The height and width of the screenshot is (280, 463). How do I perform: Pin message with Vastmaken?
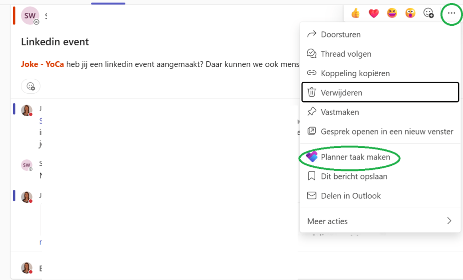pyautogui.click(x=380, y=112)
